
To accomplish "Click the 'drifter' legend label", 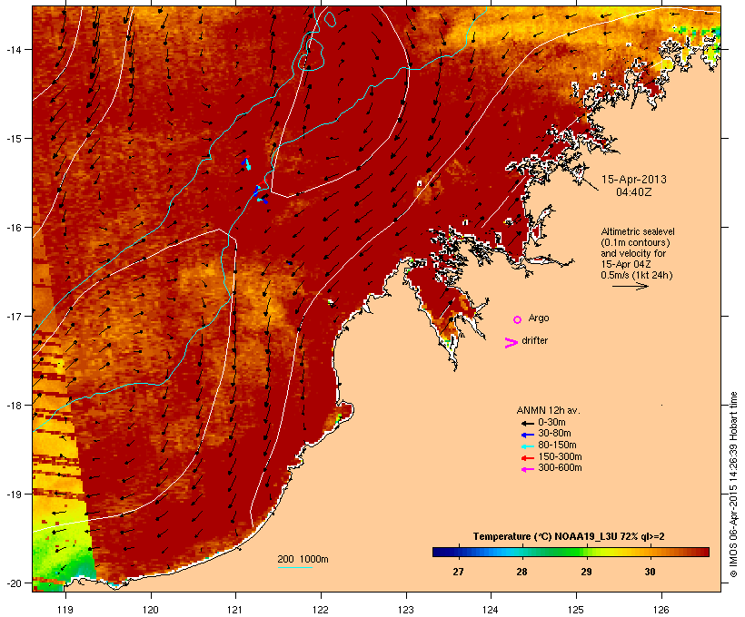I will pyautogui.click(x=534, y=340).
